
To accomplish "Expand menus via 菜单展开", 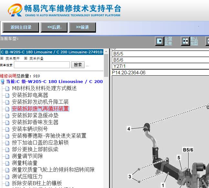I will click(13, 58).
